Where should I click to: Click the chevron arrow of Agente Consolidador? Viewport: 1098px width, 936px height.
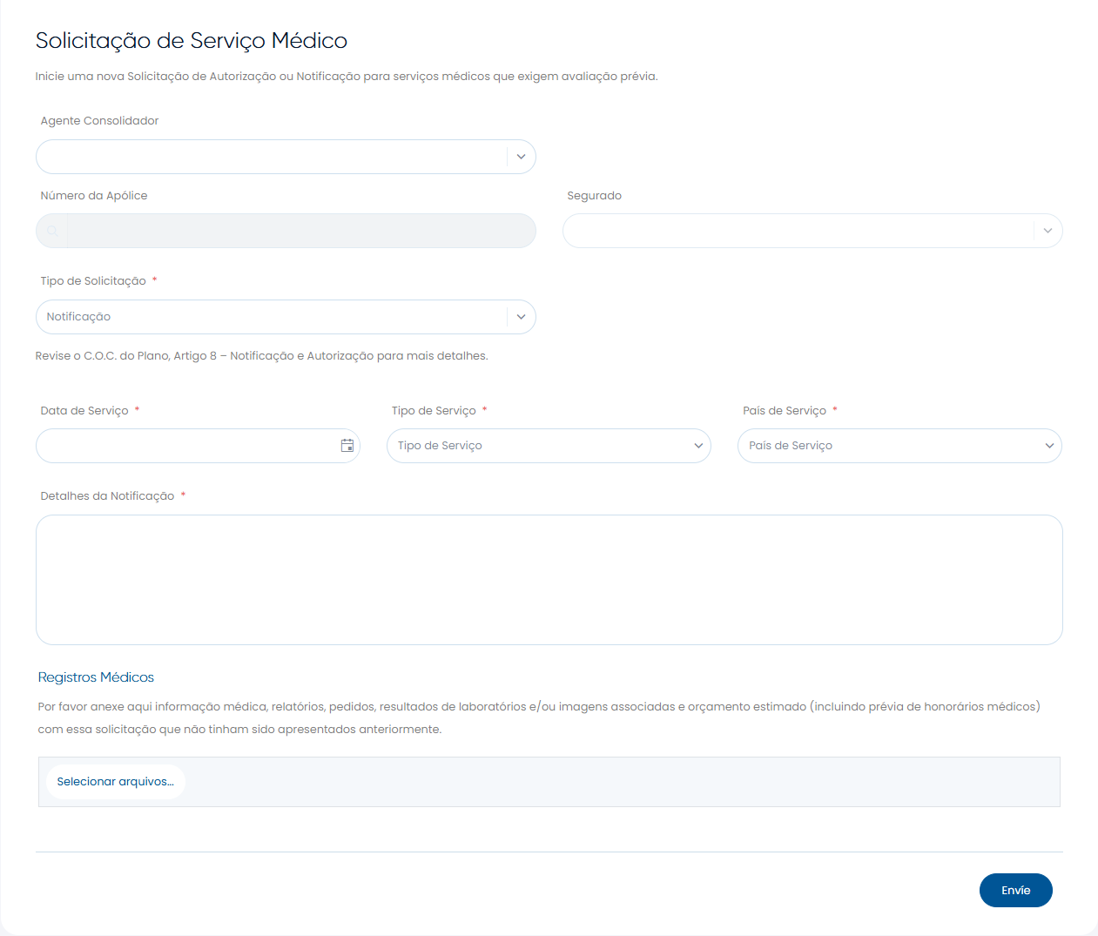(x=521, y=157)
